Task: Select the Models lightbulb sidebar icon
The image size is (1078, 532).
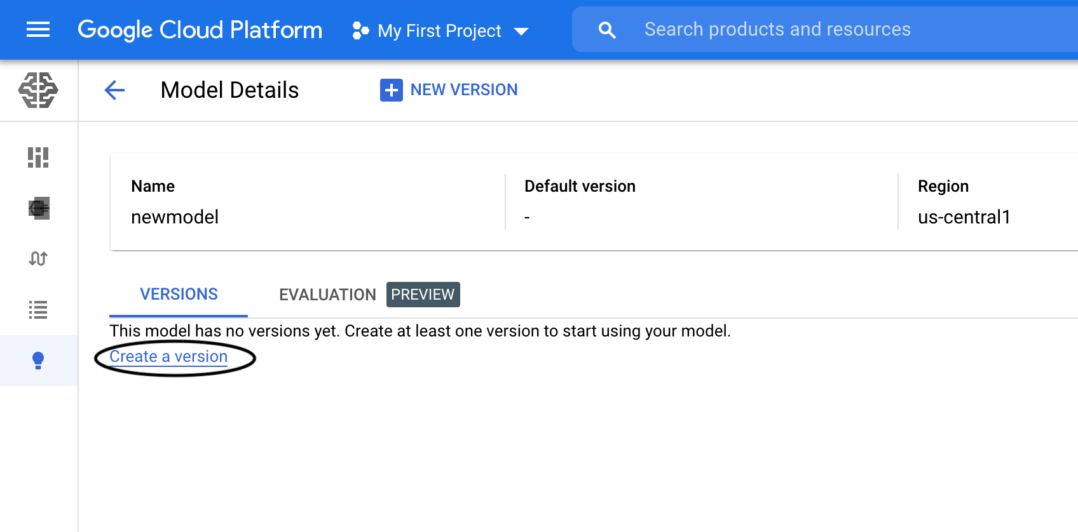Action: click(38, 361)
